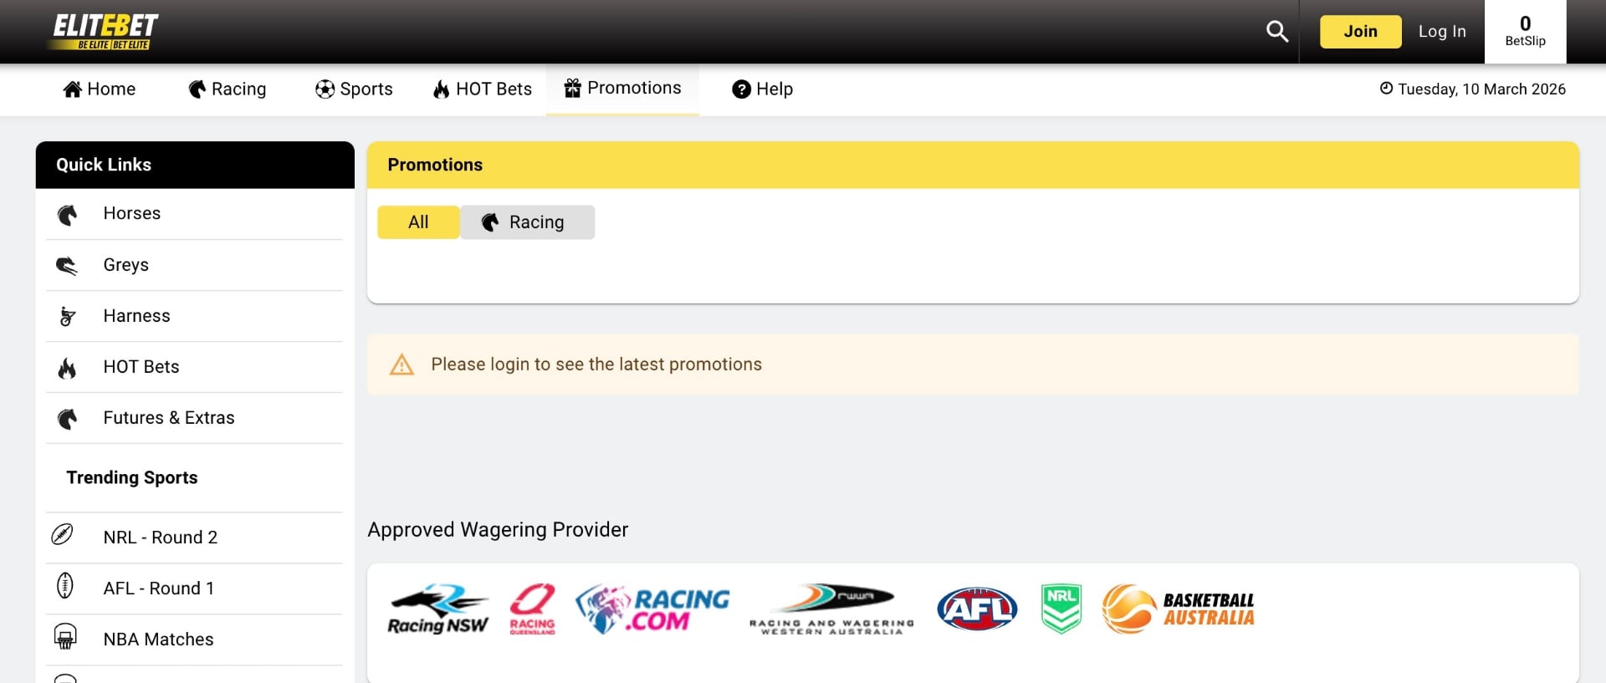Click the Horses horse-head icon
The width and height of the screenshot is (1606, 683).
(x=67, y=215)
